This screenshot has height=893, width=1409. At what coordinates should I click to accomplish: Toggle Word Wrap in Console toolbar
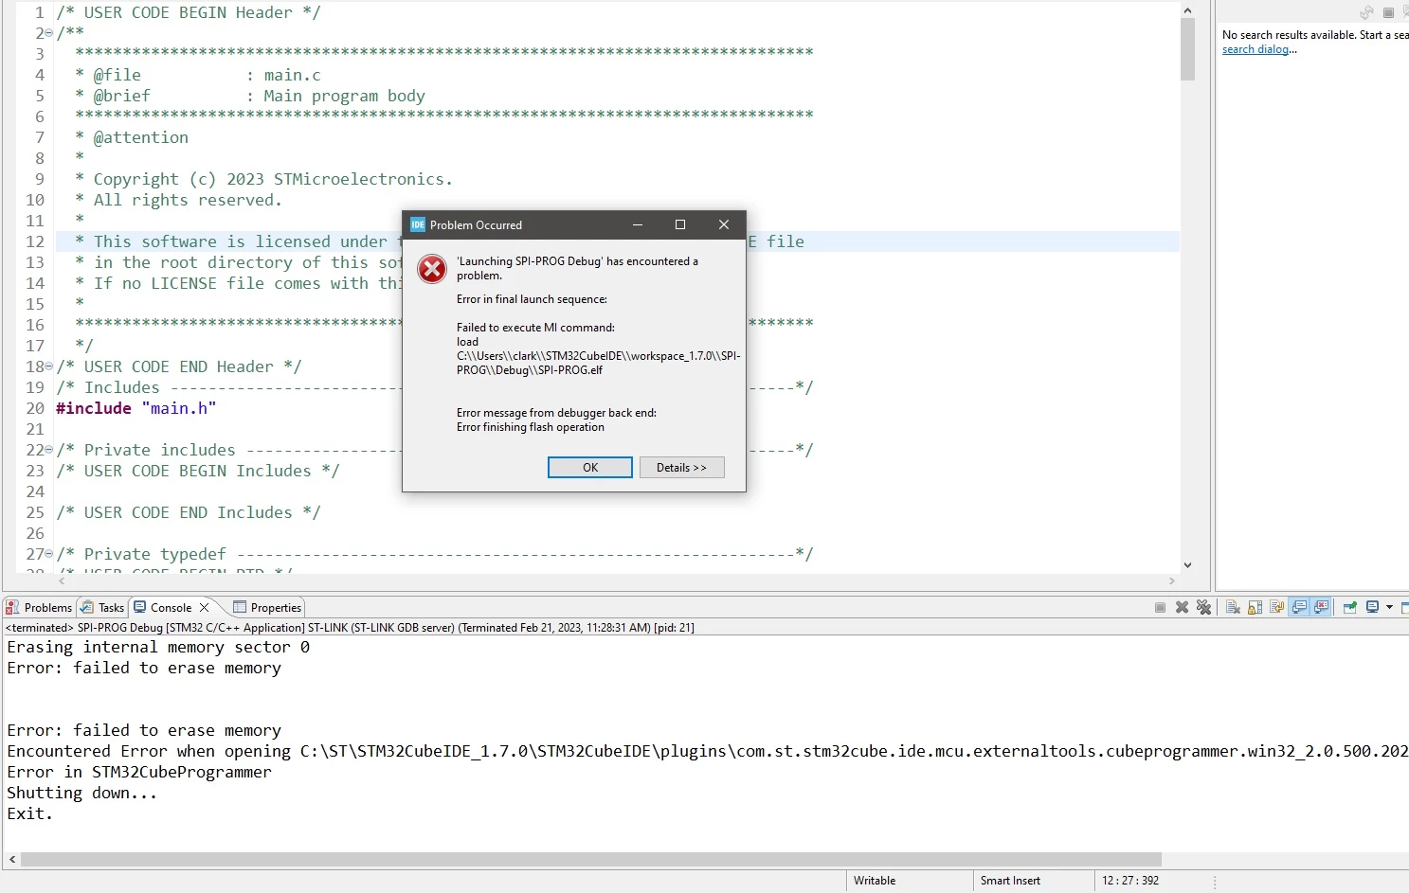1276,608
